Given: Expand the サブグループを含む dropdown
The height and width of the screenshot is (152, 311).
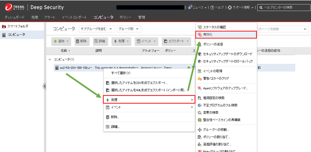Looking at the screenshot, I should point(96,29).
